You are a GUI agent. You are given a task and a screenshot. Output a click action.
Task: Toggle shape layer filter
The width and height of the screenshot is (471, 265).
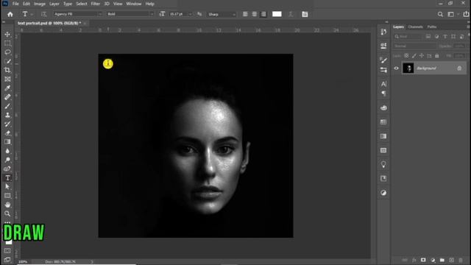point(453,36)
